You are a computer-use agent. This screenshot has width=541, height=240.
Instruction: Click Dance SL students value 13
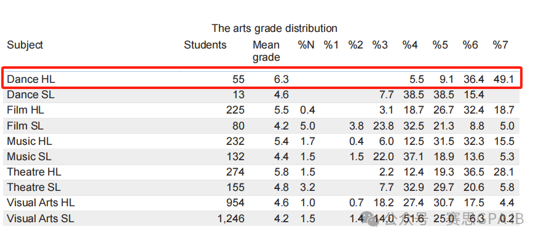[x=239, y=95]
